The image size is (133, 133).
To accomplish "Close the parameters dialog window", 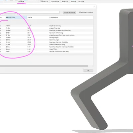I will 94,7.
